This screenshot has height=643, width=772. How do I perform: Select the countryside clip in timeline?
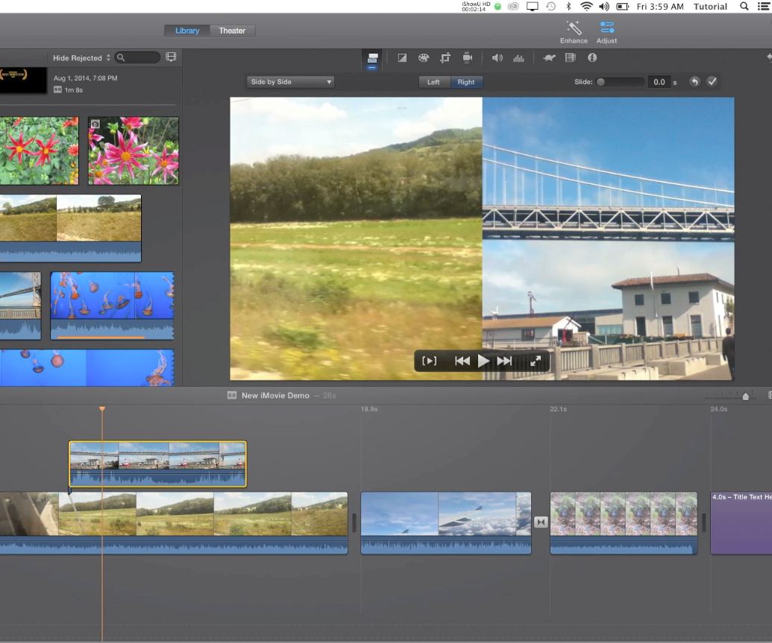click(174, 523)
